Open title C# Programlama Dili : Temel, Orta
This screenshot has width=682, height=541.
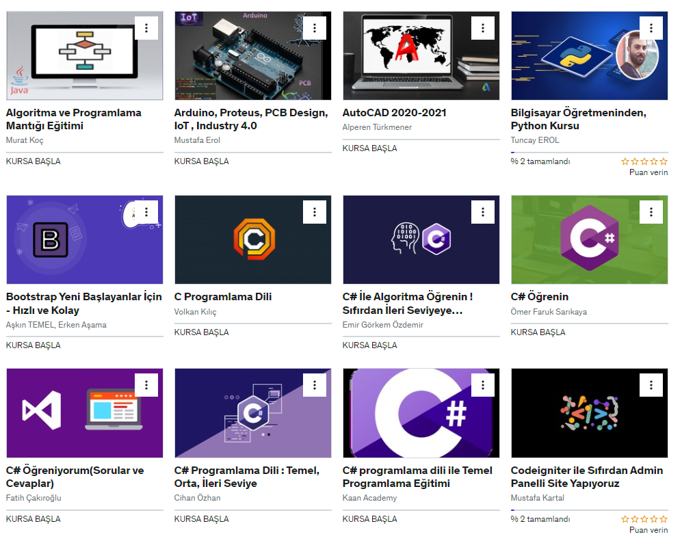247,477
